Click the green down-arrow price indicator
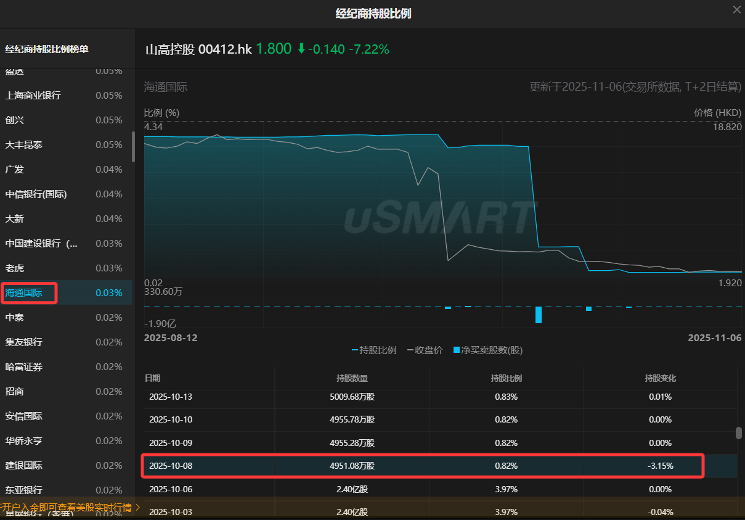 click(x=301, y=49)
